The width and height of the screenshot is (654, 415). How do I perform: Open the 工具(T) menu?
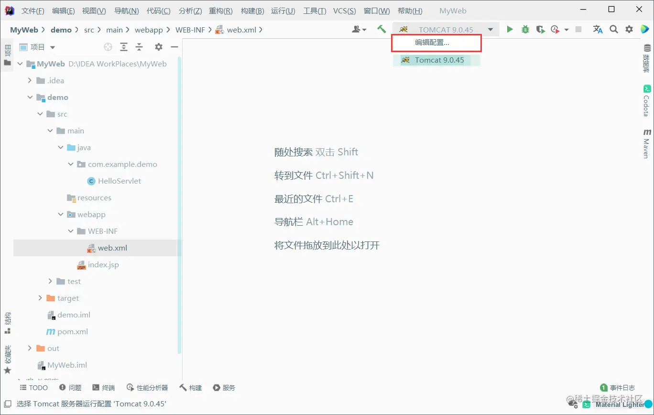315,11
